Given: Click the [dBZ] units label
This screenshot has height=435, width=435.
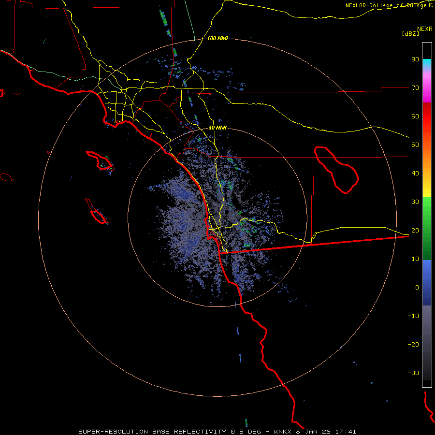Looking at the screenshot, I should point(410,33).
